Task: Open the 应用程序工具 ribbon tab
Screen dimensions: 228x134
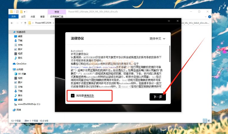Action: (x=57, y=16)
